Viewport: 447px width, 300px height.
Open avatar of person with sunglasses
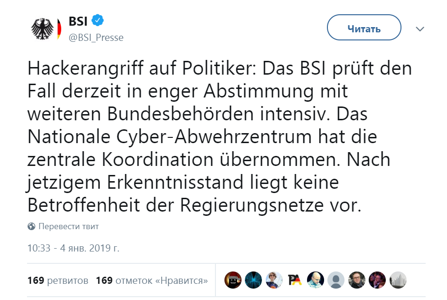274,280
